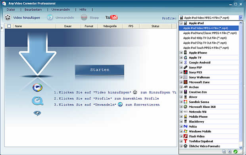Click the profile list scroll down arrow
The width and height of the screenshot is (246, 155).
pyautogui.click(x=240, y=147)
